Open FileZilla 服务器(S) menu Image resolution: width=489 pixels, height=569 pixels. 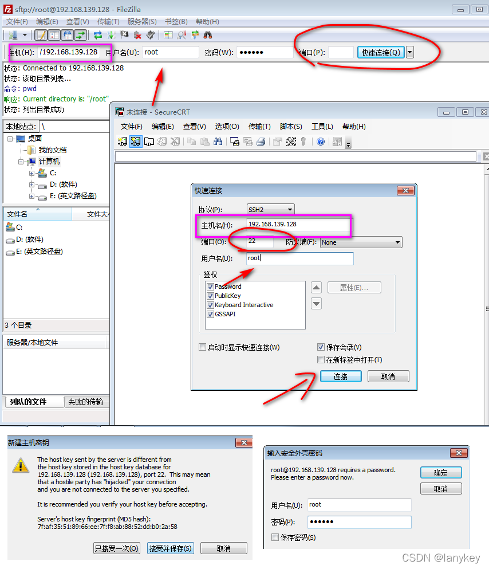pos(142,22)
